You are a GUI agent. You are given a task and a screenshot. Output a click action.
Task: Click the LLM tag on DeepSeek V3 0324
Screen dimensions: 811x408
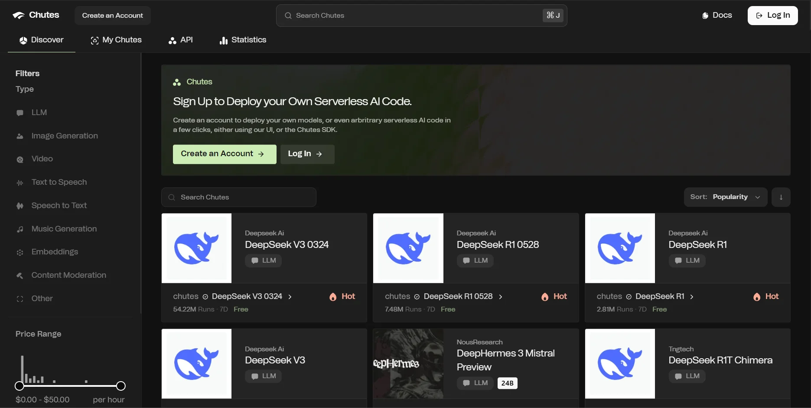pos(264,260)
